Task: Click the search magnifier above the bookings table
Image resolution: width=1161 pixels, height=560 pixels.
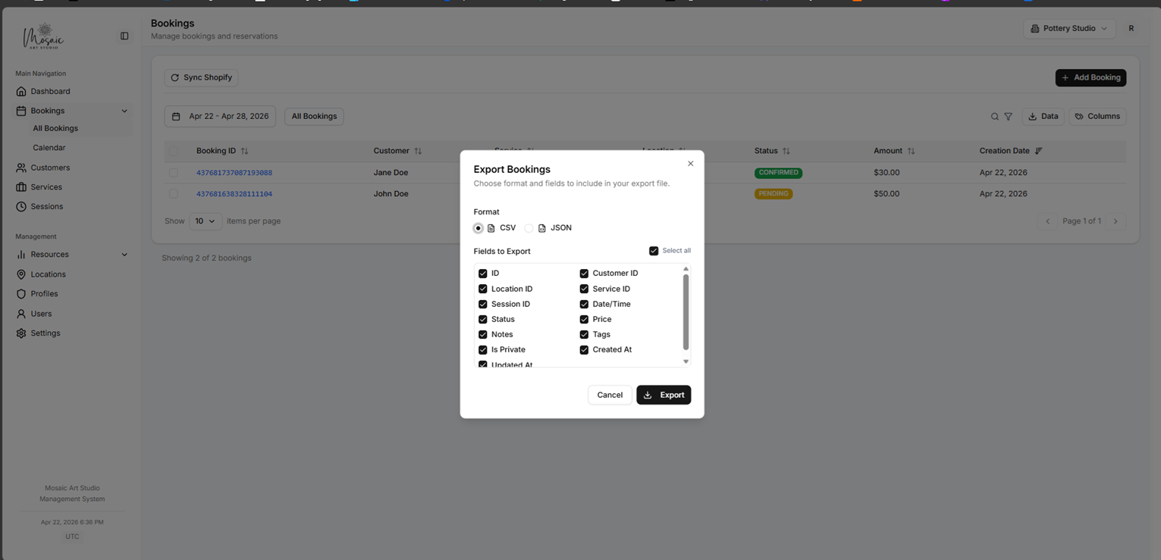Action: (994, 116)
